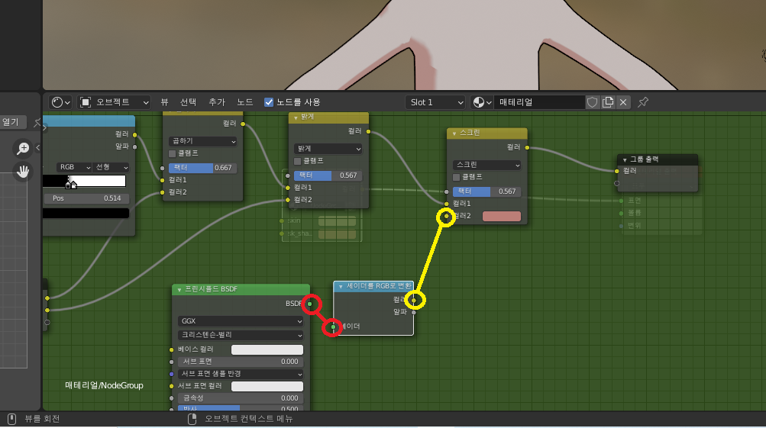Open the GGX distribution dropdown

(x=241, y=321)
